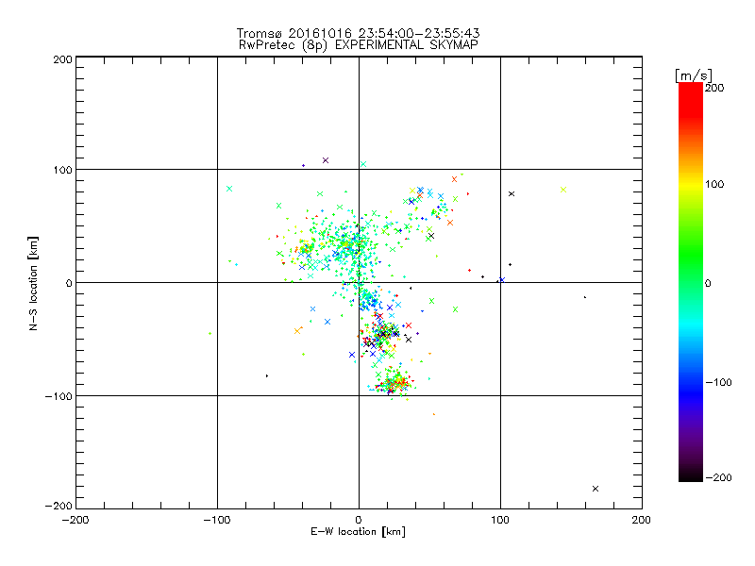Click the yellow region of the velocity colorbar

point(691,184)
